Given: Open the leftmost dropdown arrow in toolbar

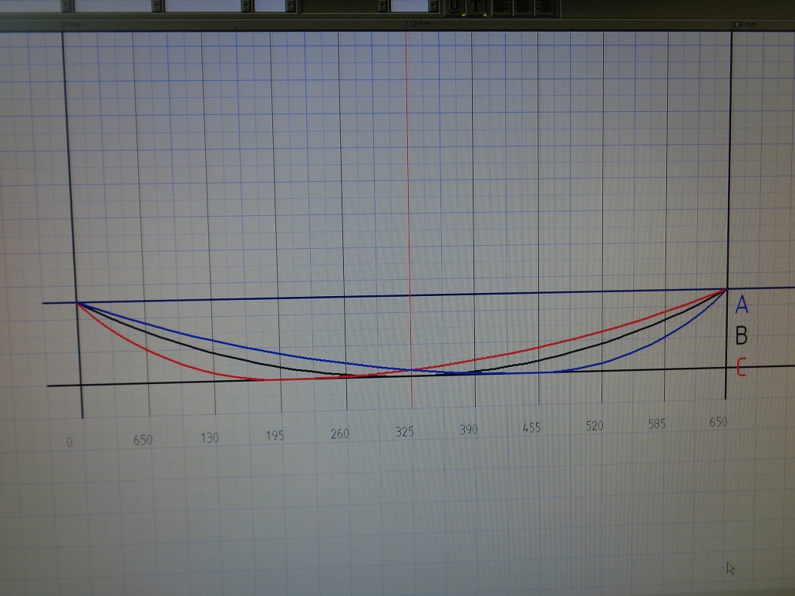Looking at the screenshot, I should pos(68,5).
